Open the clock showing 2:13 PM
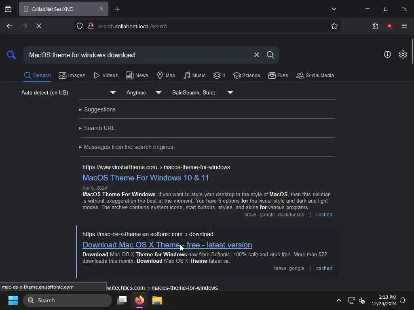Viewport: 414px width, 310px height. point(384,300)
